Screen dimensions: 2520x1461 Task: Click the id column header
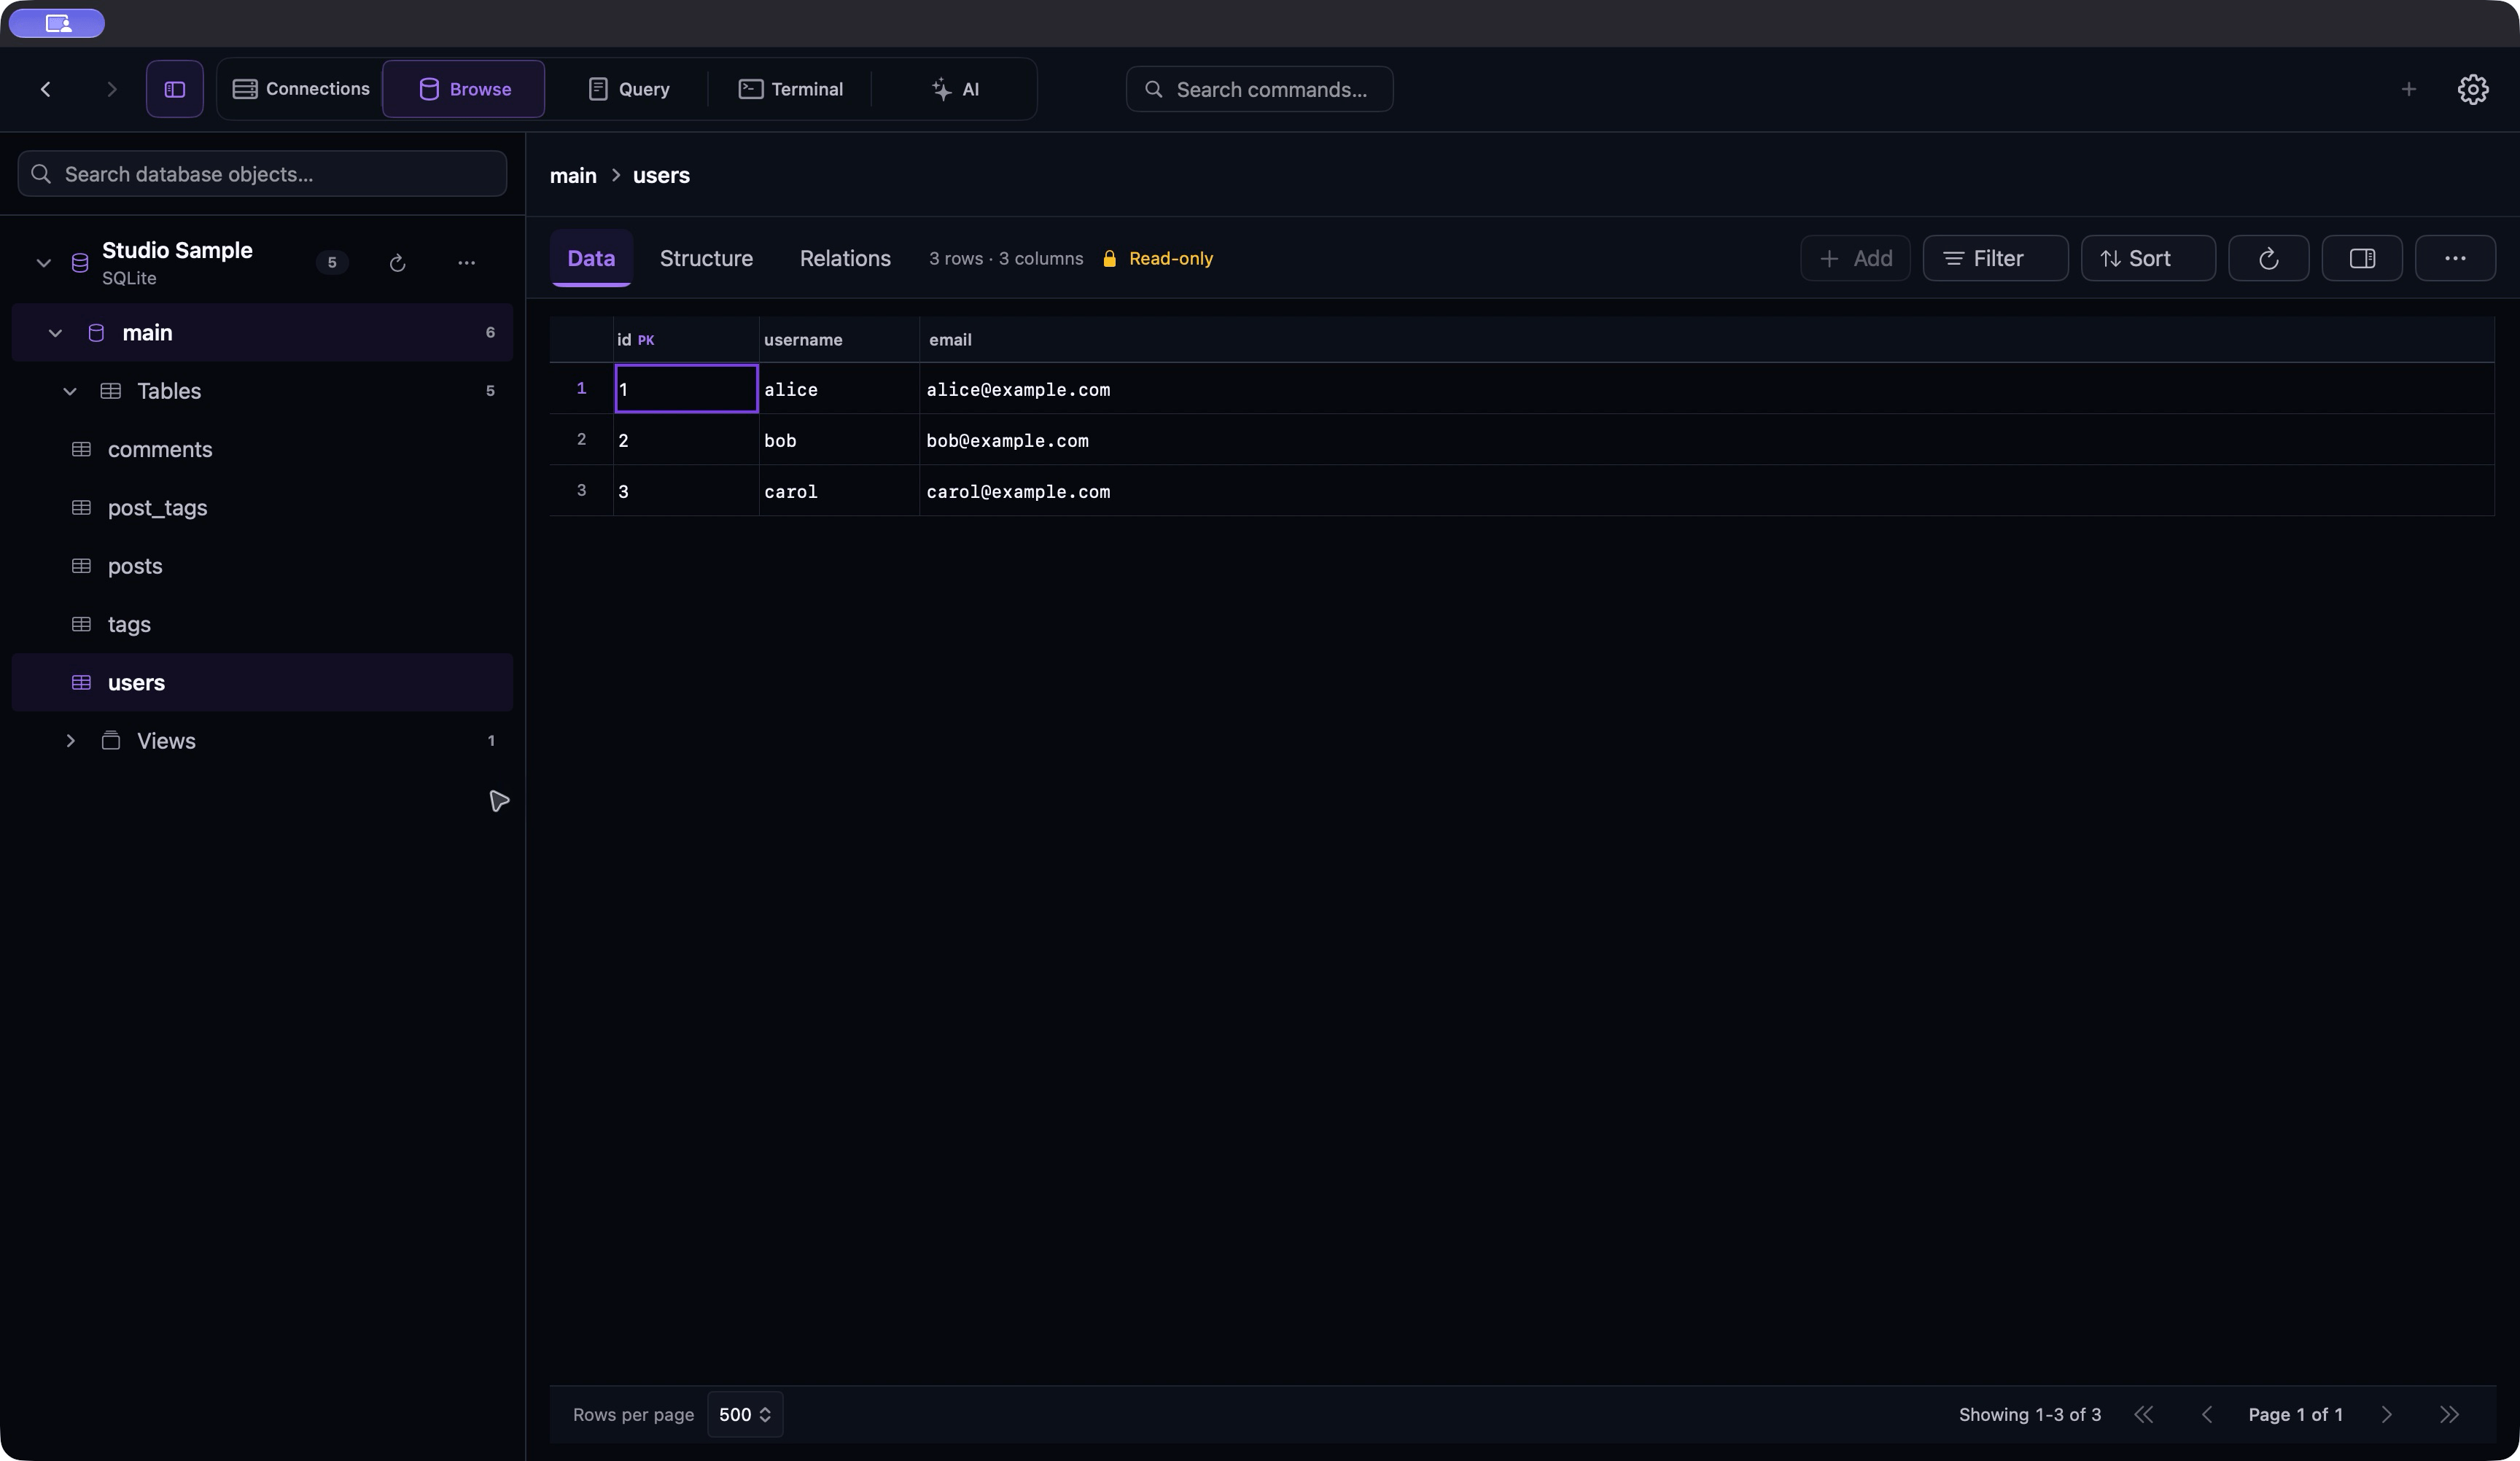click(686, 340)
